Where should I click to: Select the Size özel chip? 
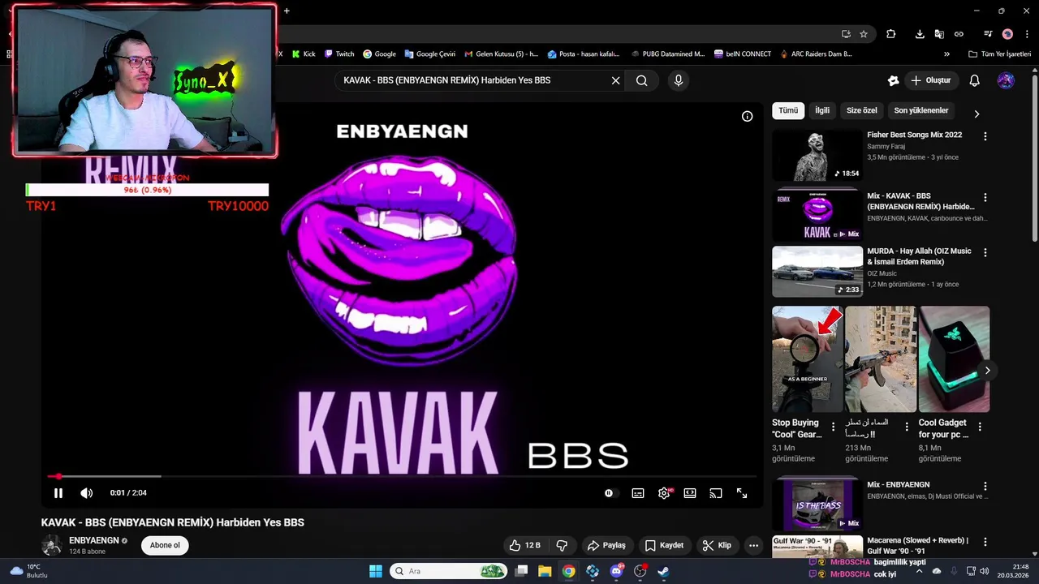click(x=862, y=110)
